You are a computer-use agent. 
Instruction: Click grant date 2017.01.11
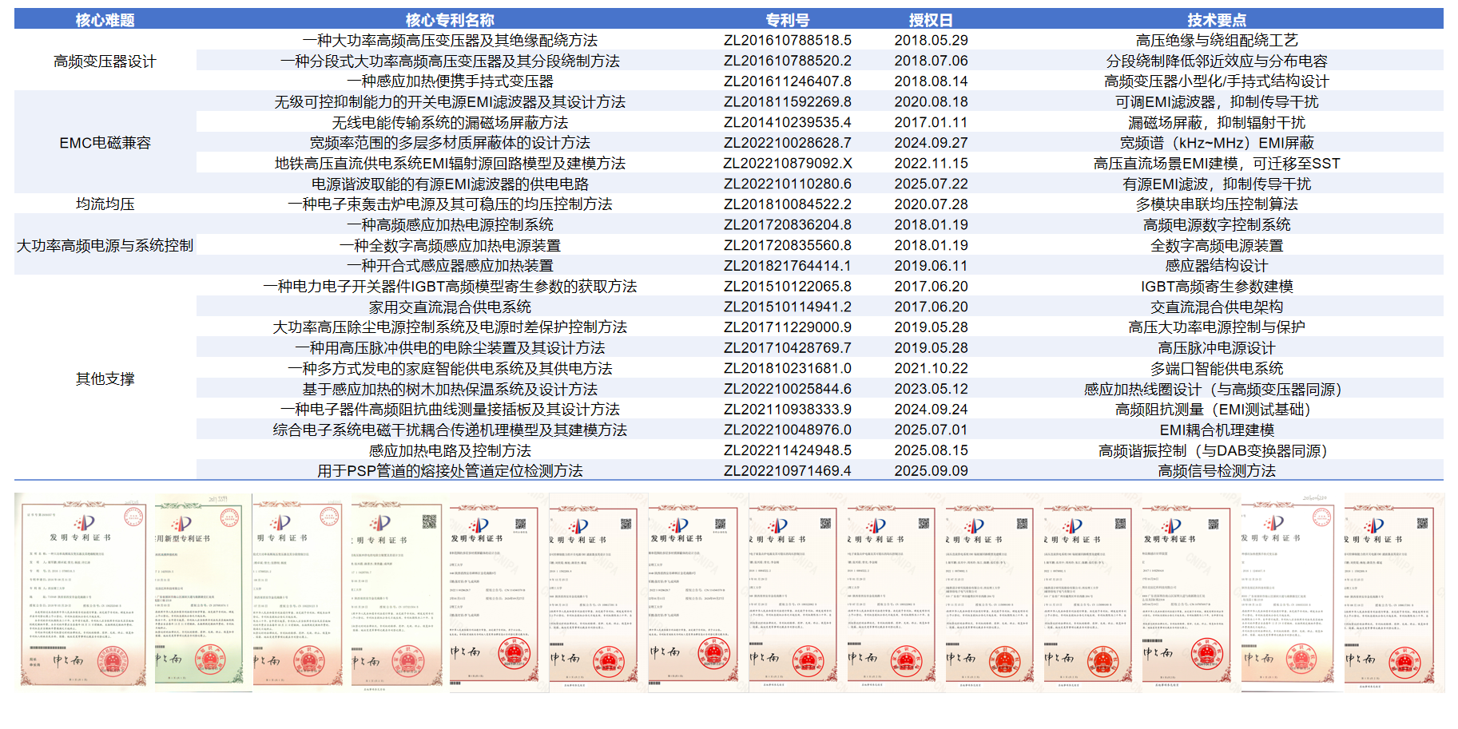(931, 123)
